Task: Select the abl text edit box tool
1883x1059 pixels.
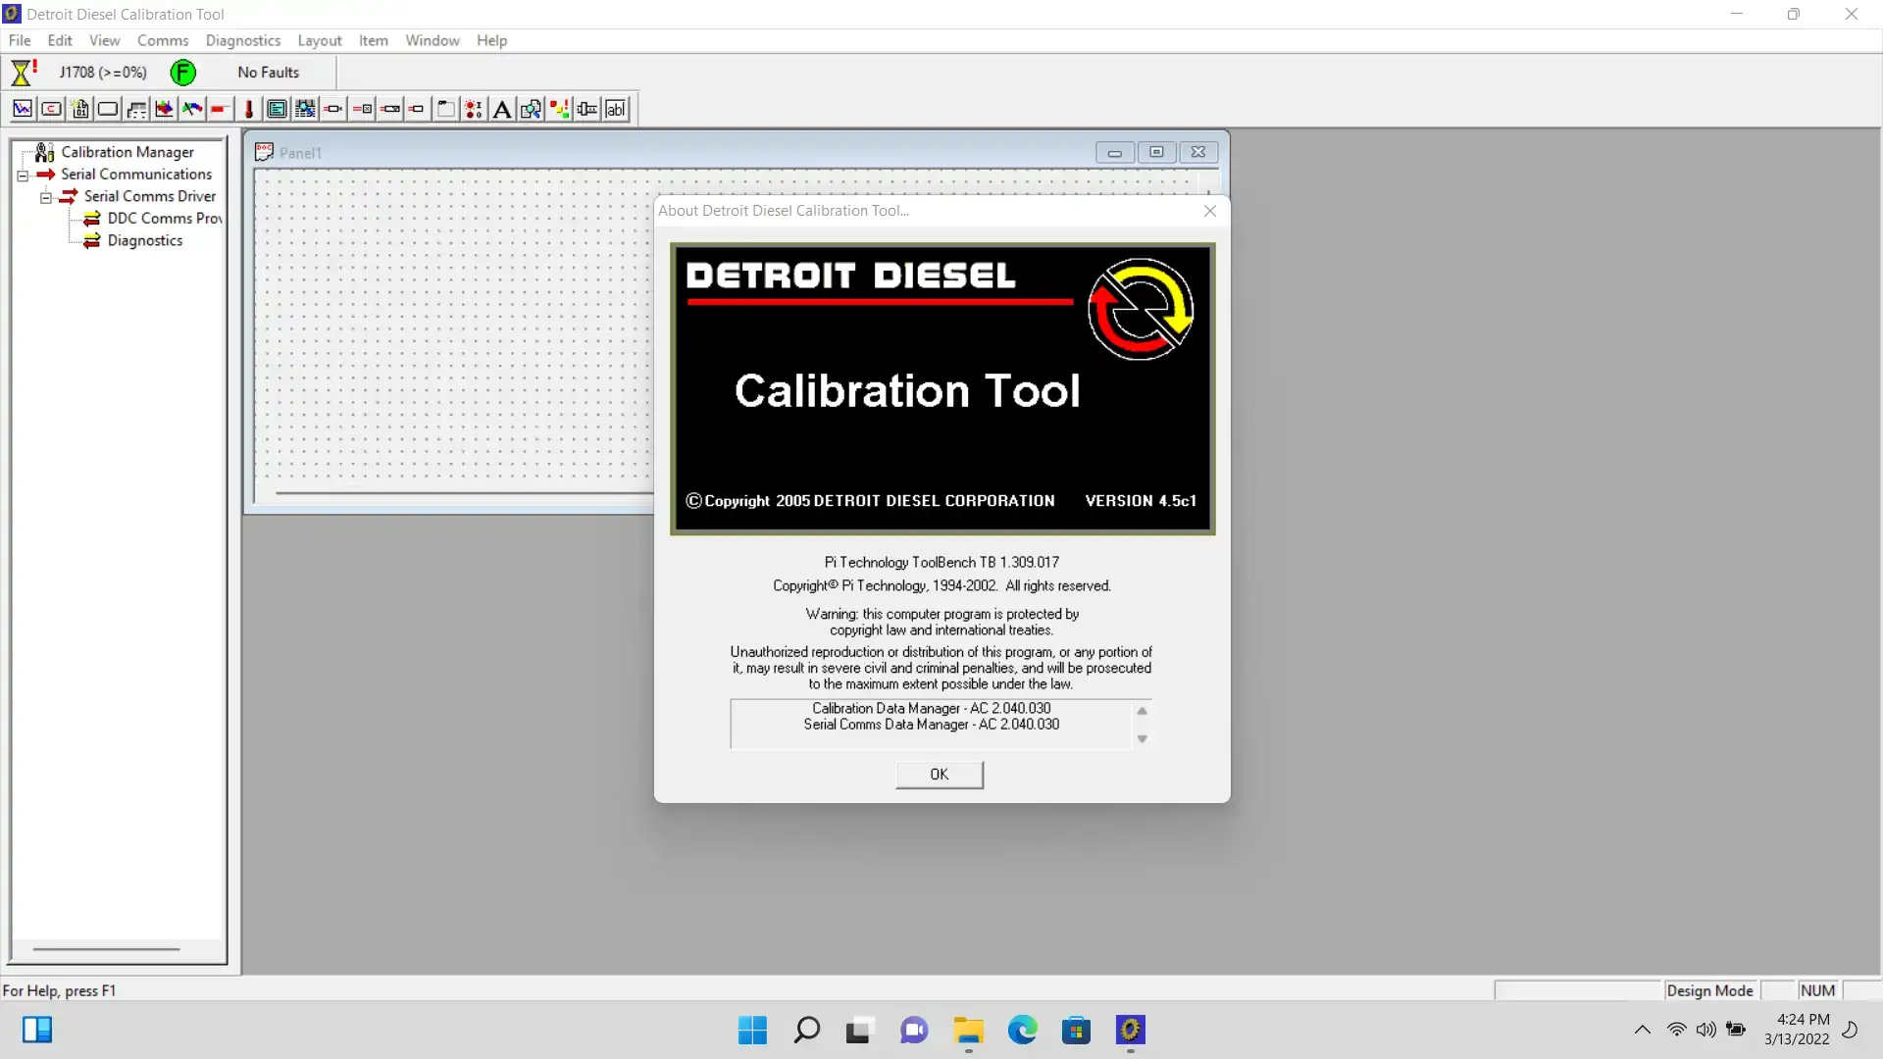Action: point(615,109)
